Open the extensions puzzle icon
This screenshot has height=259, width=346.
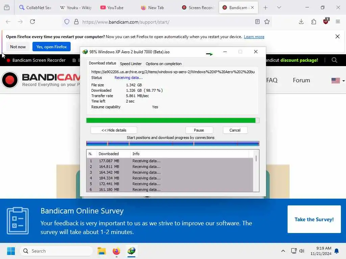pos(314,22)
